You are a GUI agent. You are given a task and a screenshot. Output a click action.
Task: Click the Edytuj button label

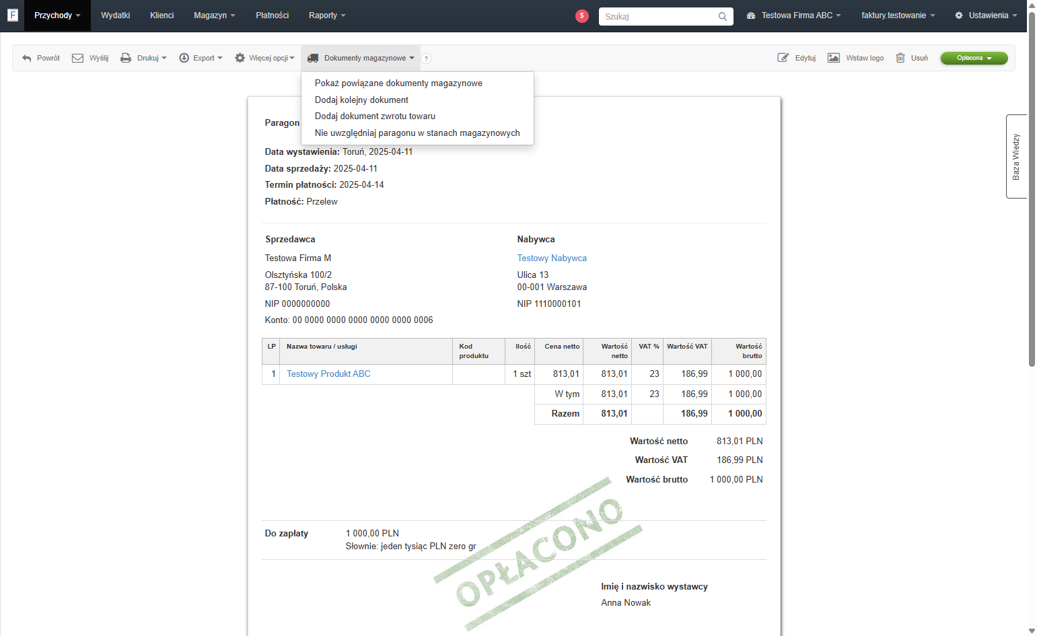click(805, 59)
